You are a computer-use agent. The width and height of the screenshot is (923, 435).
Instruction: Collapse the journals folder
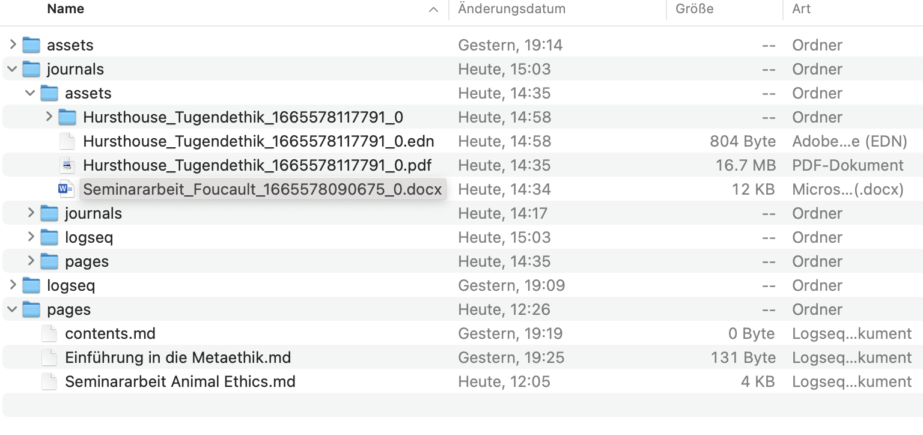[11, 68]
